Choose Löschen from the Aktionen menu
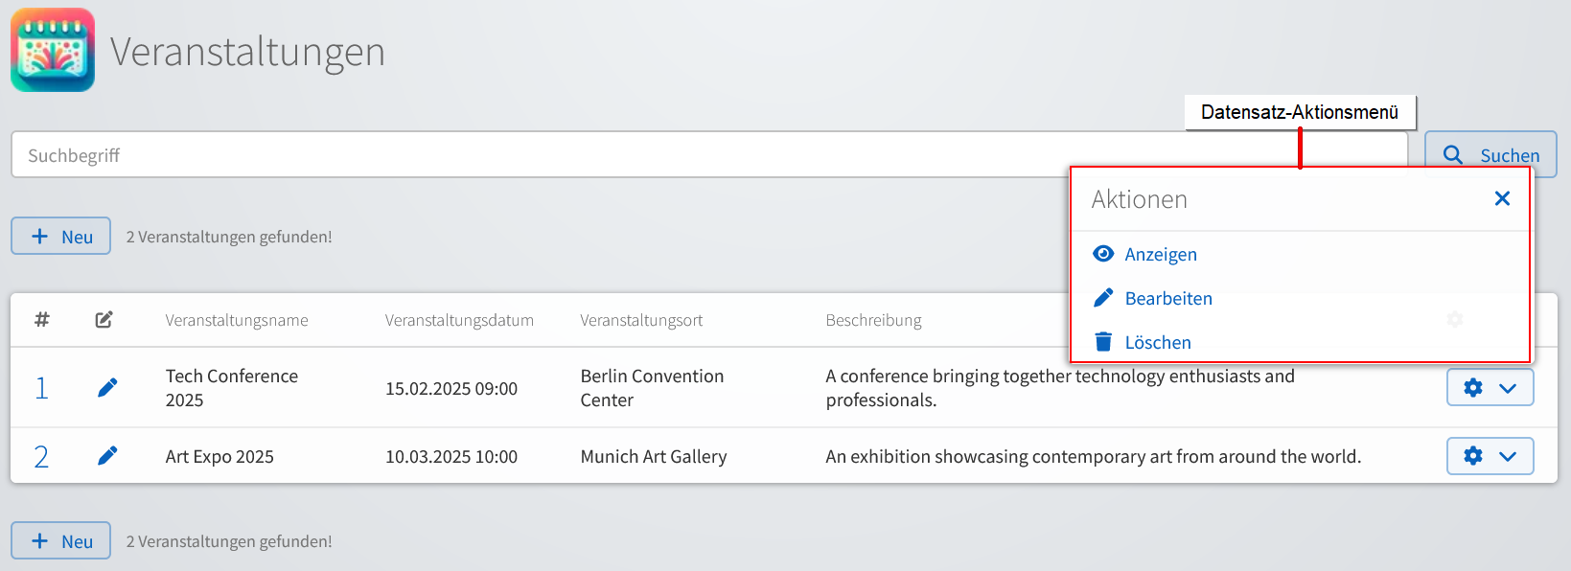1571x571 pixels. (x=1158, y=342)
